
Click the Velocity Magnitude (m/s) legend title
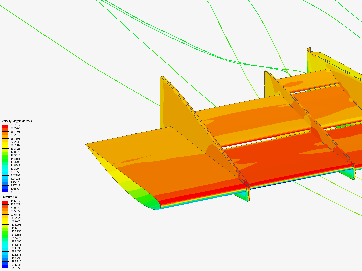(x=17, y=121)
